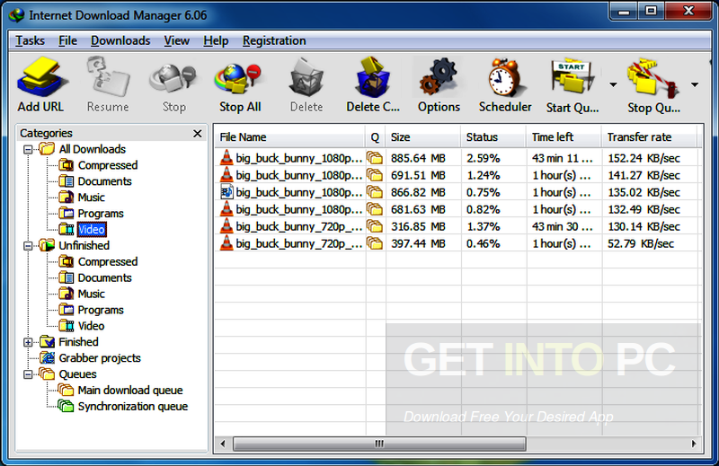Select the 885.64 MB download row

pyautogui.click(x=457, y=158)
